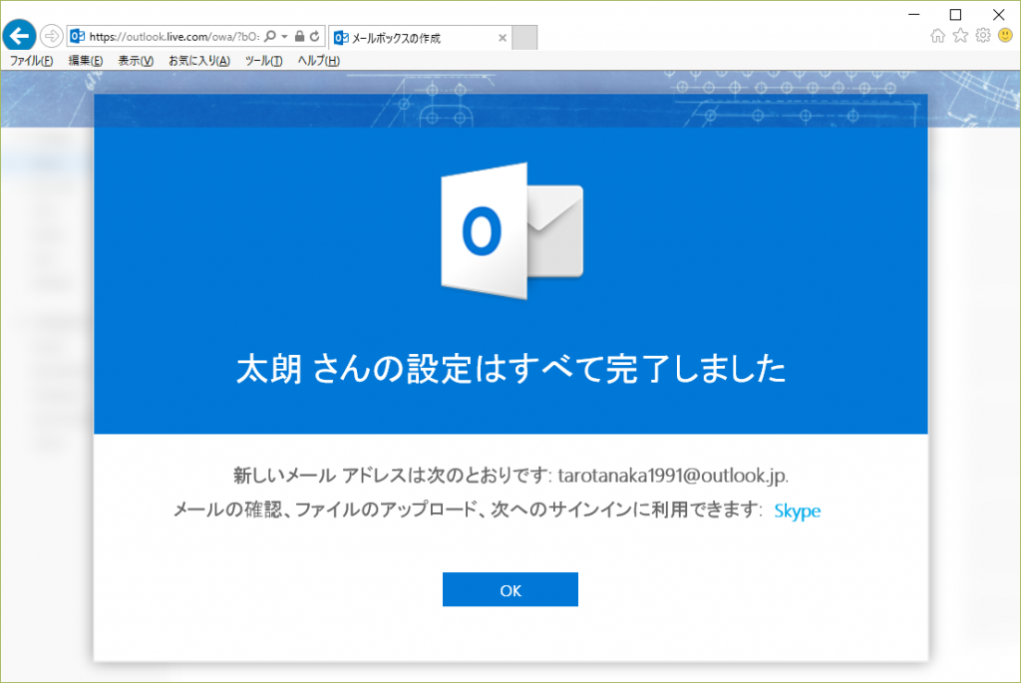Click the Skype link
The height and width of the screenshot is (683, 1021).
click(797, 512)
